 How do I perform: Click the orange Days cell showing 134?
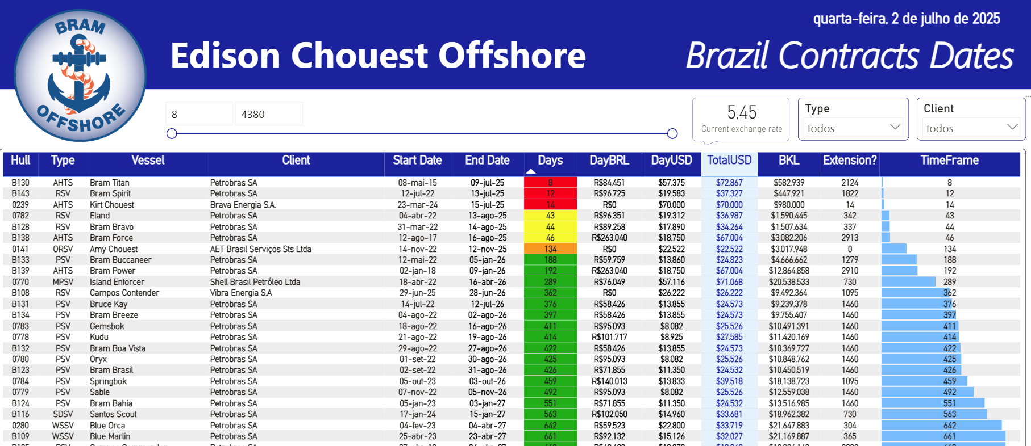550,249
